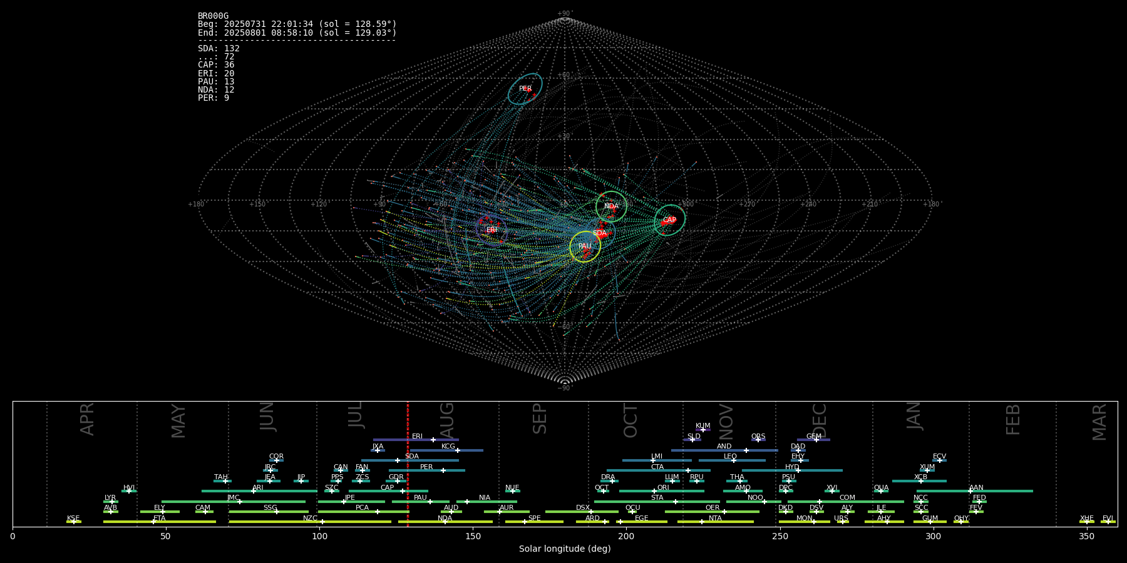Click the PER: 9 count entry
Screen dimensions: 1127x563
[214, 98]
